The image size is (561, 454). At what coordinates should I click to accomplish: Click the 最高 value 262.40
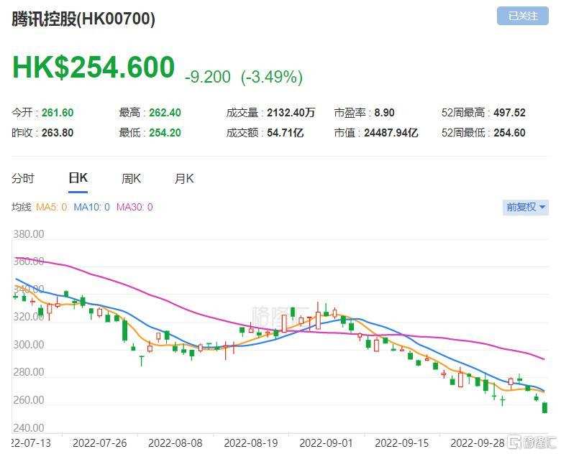(x=165, y=113)
